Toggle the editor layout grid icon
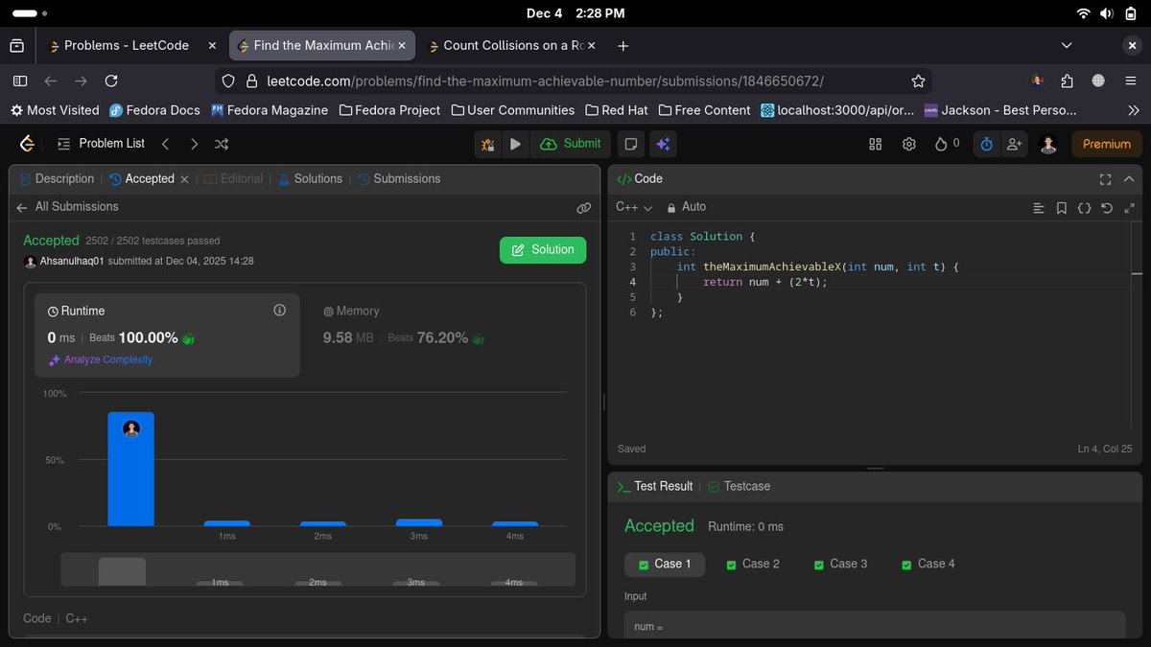The width and height of the screenshot is (1151, 647). click(x=874, y=144)
